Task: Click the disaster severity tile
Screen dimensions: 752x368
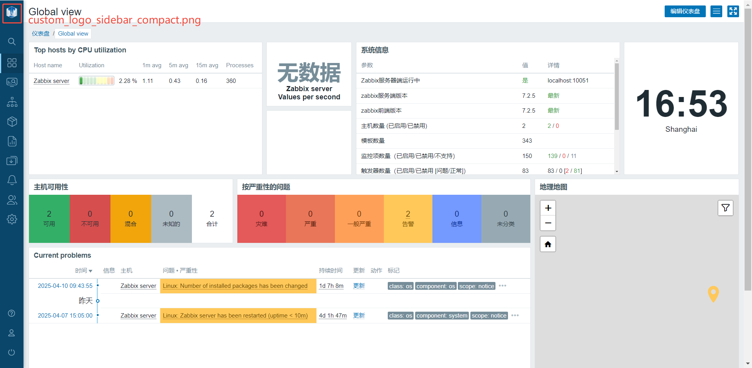Action: coord(262,219)
